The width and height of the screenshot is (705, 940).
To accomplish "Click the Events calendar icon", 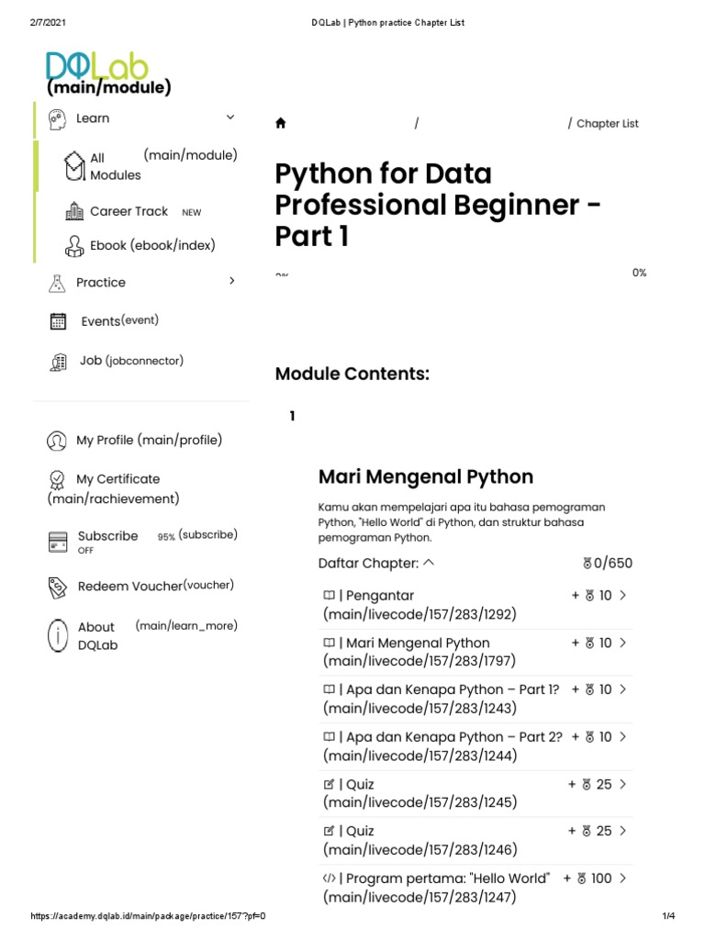I will (58, 321).
